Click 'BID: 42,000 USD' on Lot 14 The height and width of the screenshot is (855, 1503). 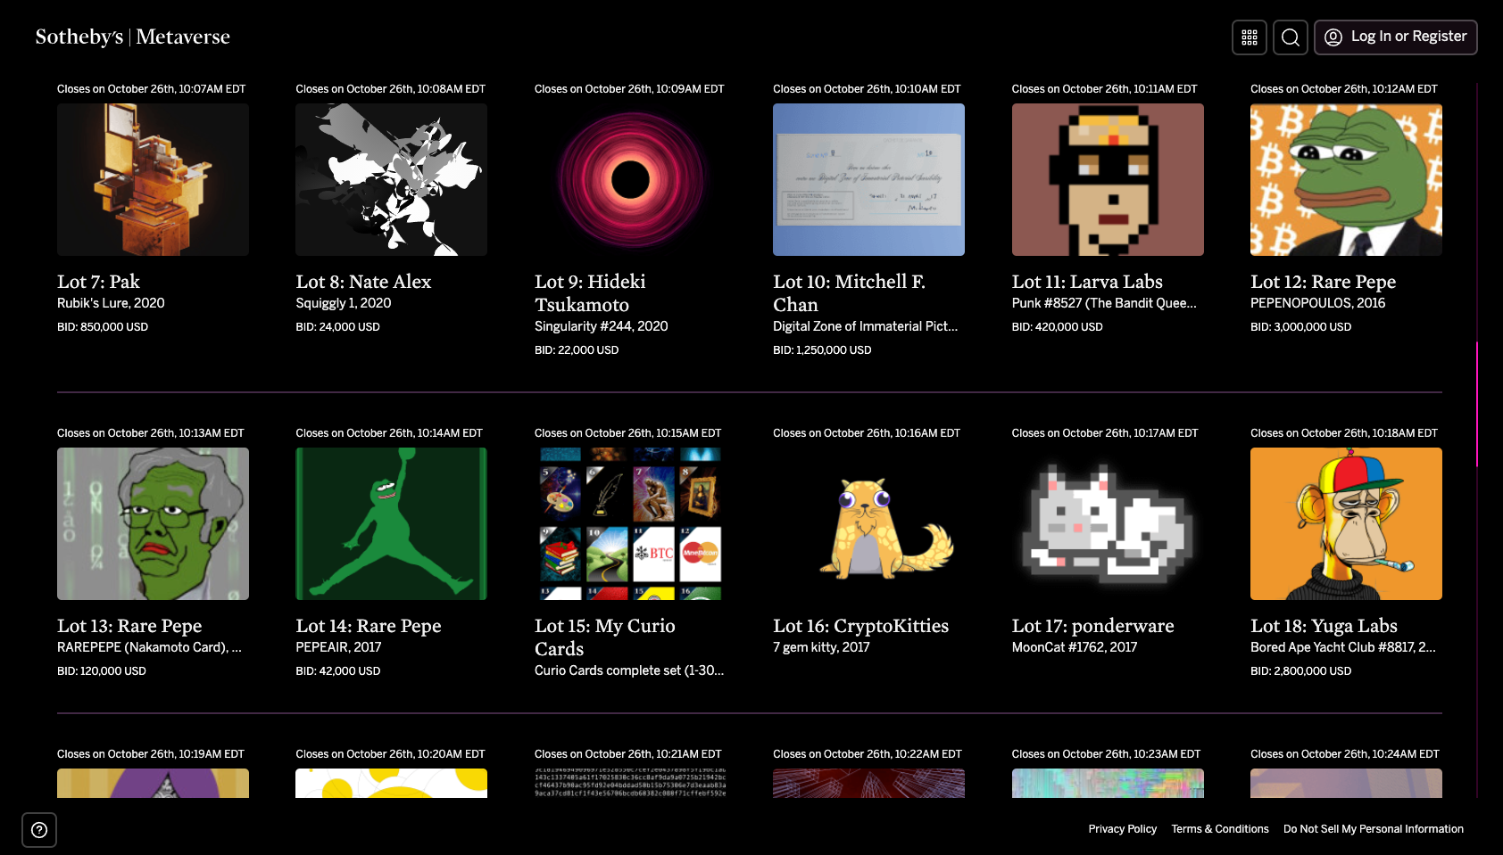(x=338, y=671)
